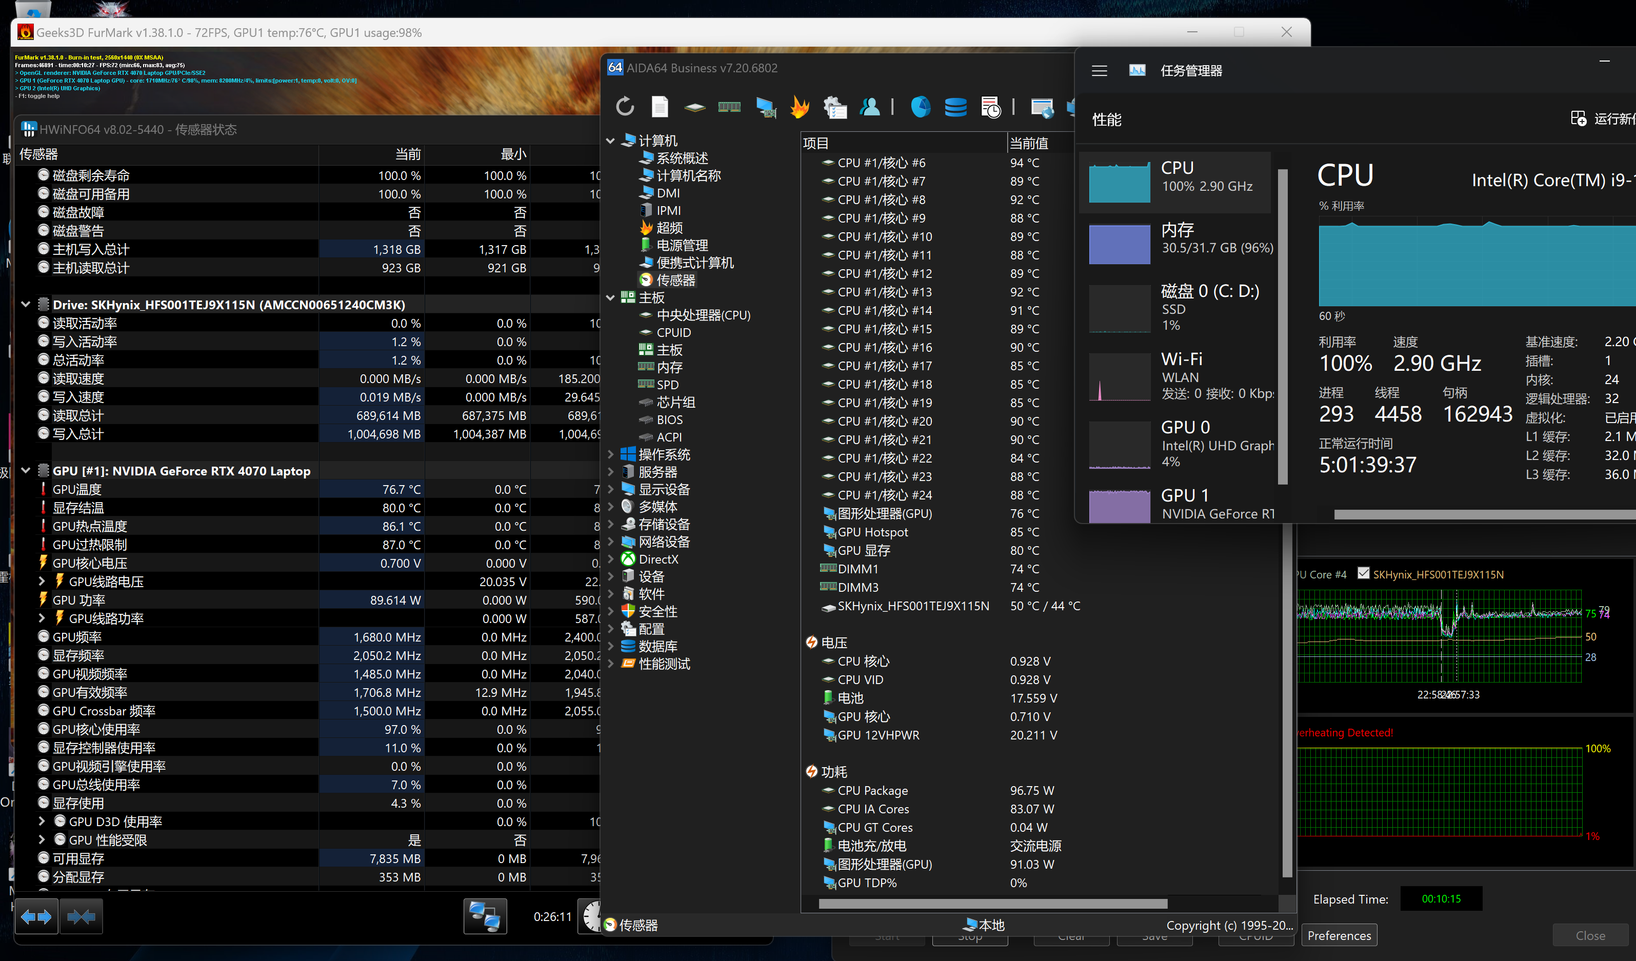Click HWiNFO expand-columns double arrow button
1636x961 pixels.
pyautogui.click(x=36, y=916)
